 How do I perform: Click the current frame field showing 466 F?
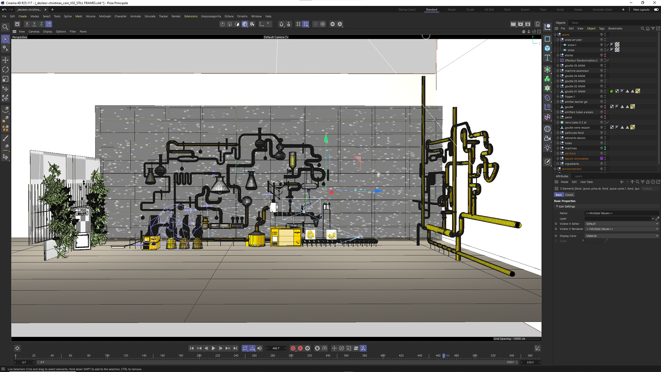point(276,348)
